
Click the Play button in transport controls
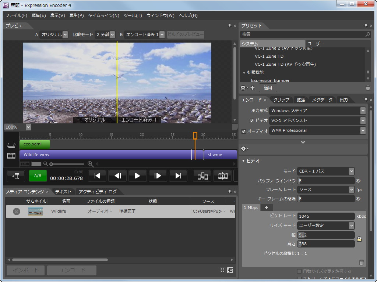[x=137, y=176]
